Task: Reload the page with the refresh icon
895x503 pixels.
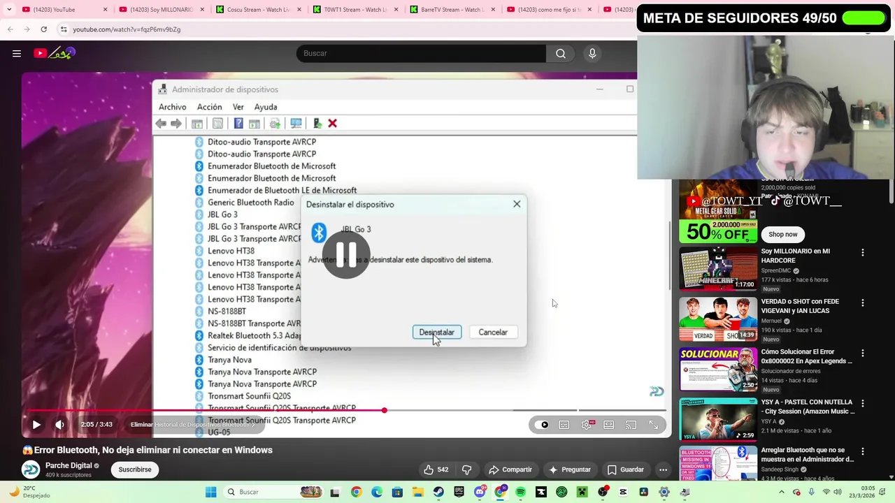Action: pos(43,29)
